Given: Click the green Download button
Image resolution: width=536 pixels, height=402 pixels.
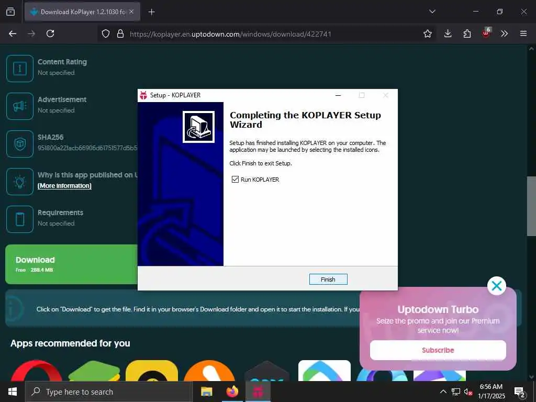Looking at the screenshot, I should [71, 264].
